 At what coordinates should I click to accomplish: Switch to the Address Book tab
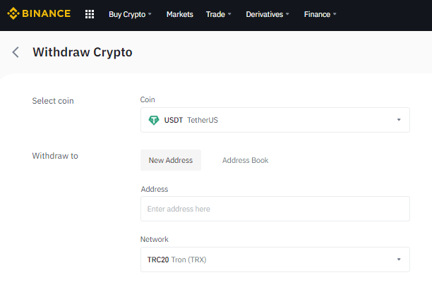245,160
